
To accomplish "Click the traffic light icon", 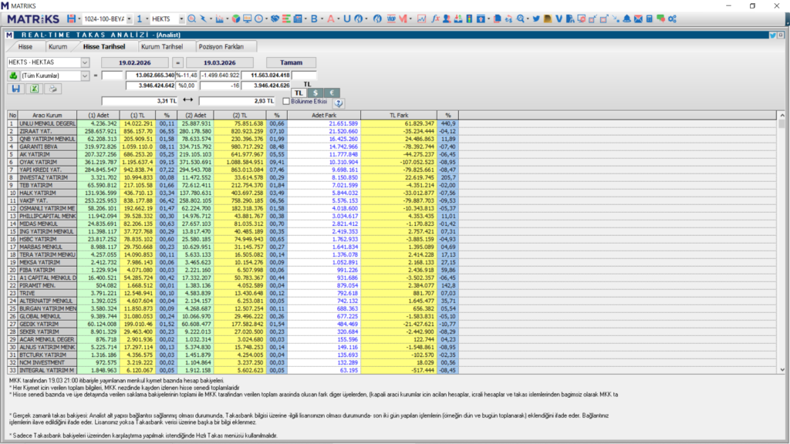I will pyautogui.click(x=469, y=18).
